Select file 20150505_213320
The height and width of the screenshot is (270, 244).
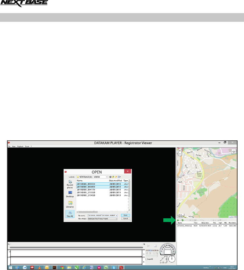[102, 192]
